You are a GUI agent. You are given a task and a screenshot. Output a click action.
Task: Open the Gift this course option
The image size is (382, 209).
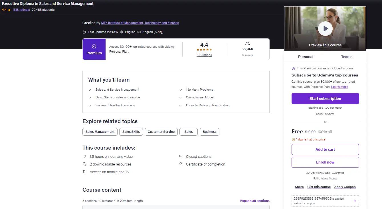pos(319,187)
